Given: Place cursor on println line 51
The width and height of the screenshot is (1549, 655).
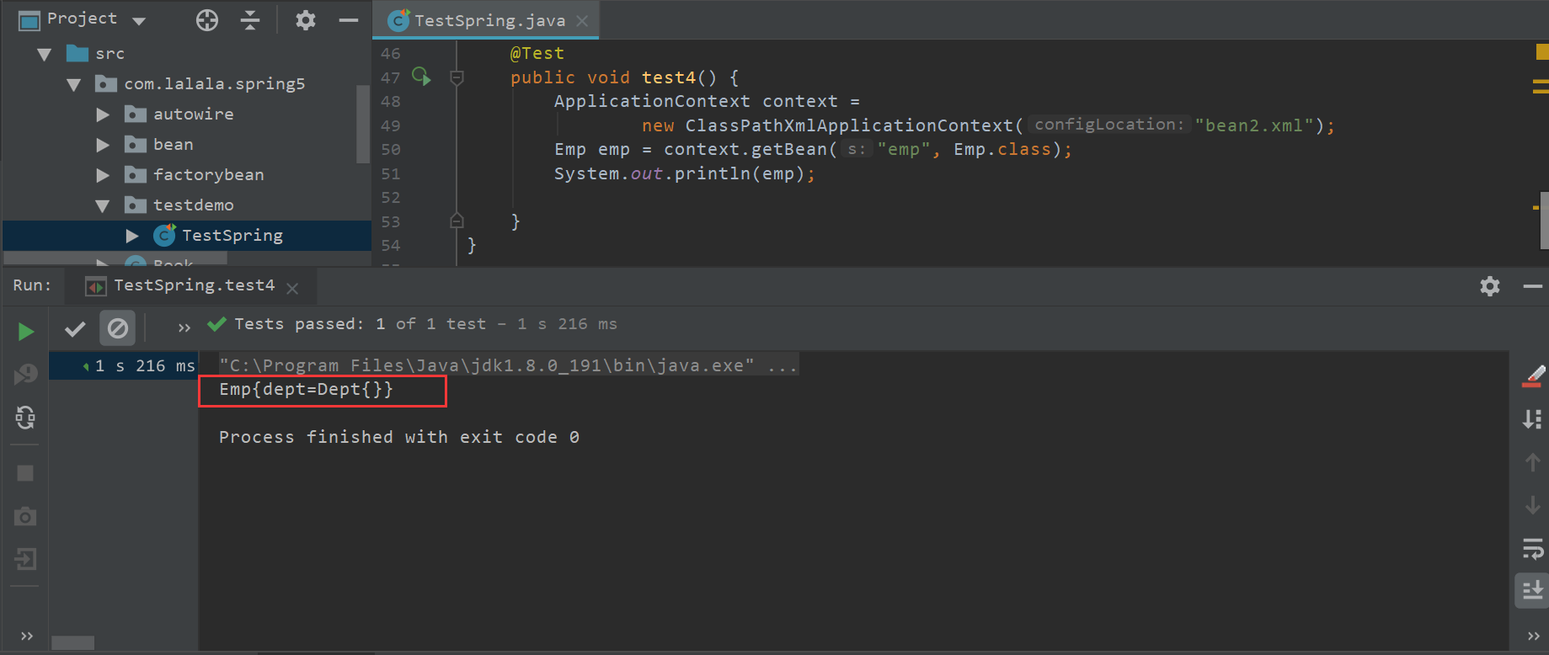Looking at the screenshot, I should (684, 174).
